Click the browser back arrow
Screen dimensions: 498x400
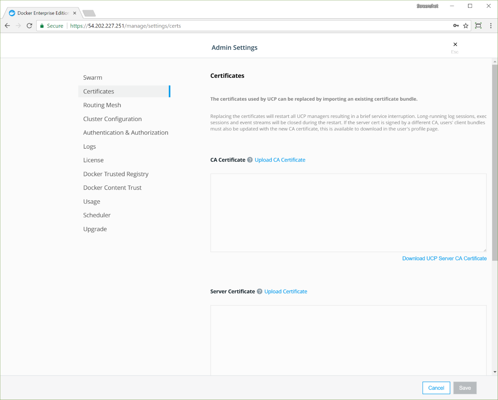(7, 26)
